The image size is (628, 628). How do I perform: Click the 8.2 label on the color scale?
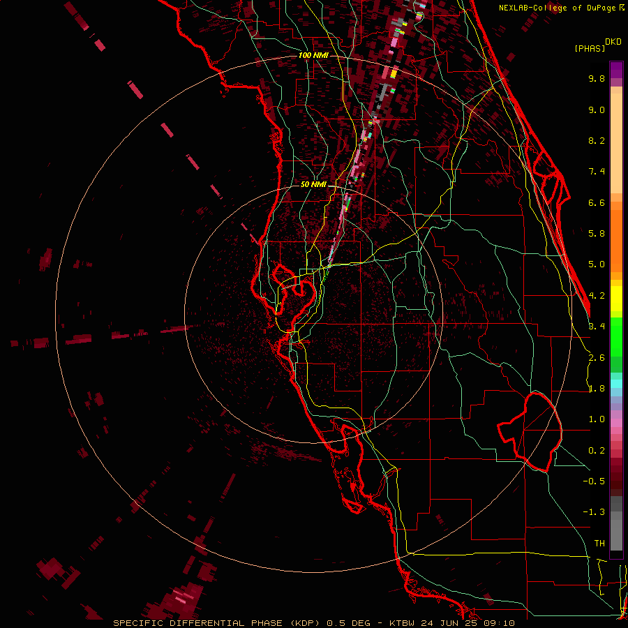point(597,140)
